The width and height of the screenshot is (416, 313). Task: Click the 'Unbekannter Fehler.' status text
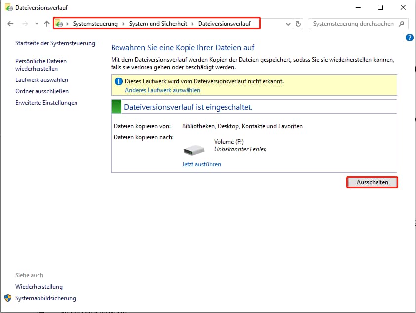pos(240,149)
